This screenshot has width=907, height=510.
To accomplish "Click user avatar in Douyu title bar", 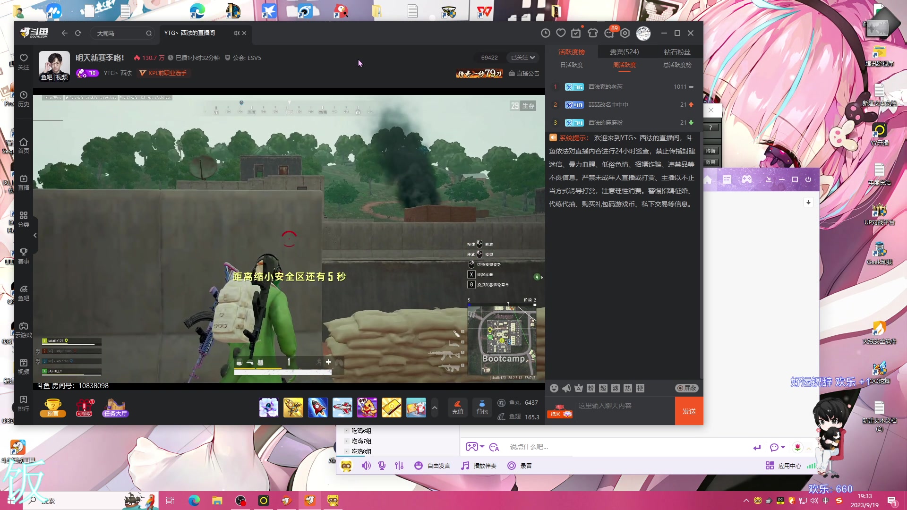I will [643, 33].
